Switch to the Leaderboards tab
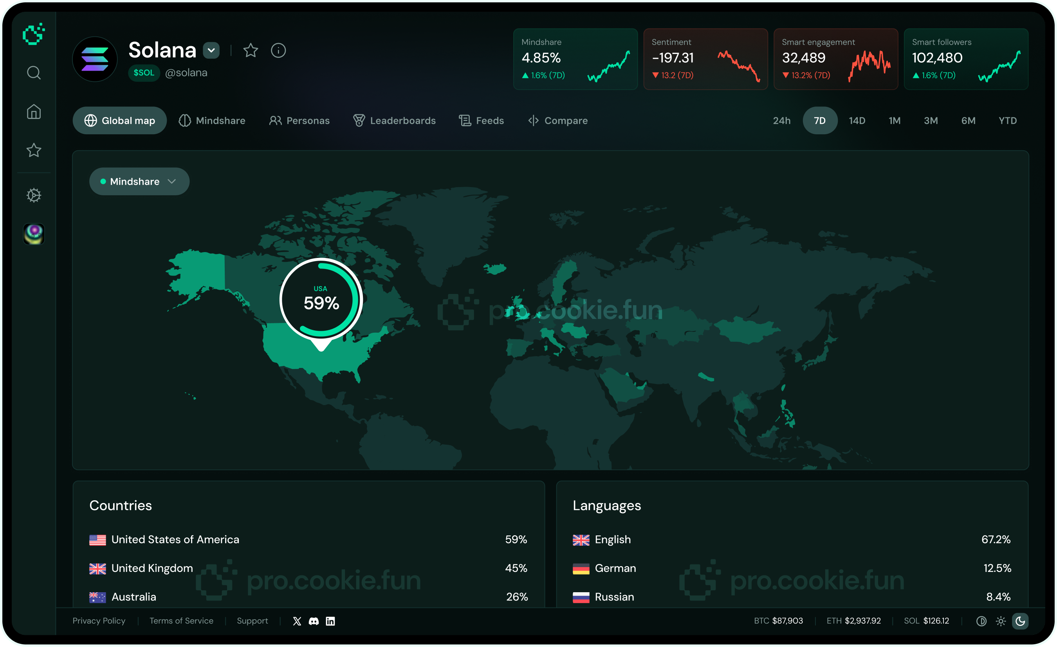Image resolution: width=1057 pixels, height=647 pixels. (394, 121)
